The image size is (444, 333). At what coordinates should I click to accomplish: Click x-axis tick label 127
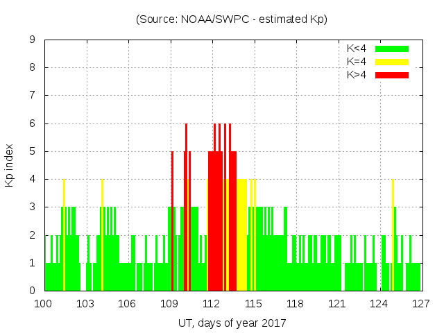420,303
